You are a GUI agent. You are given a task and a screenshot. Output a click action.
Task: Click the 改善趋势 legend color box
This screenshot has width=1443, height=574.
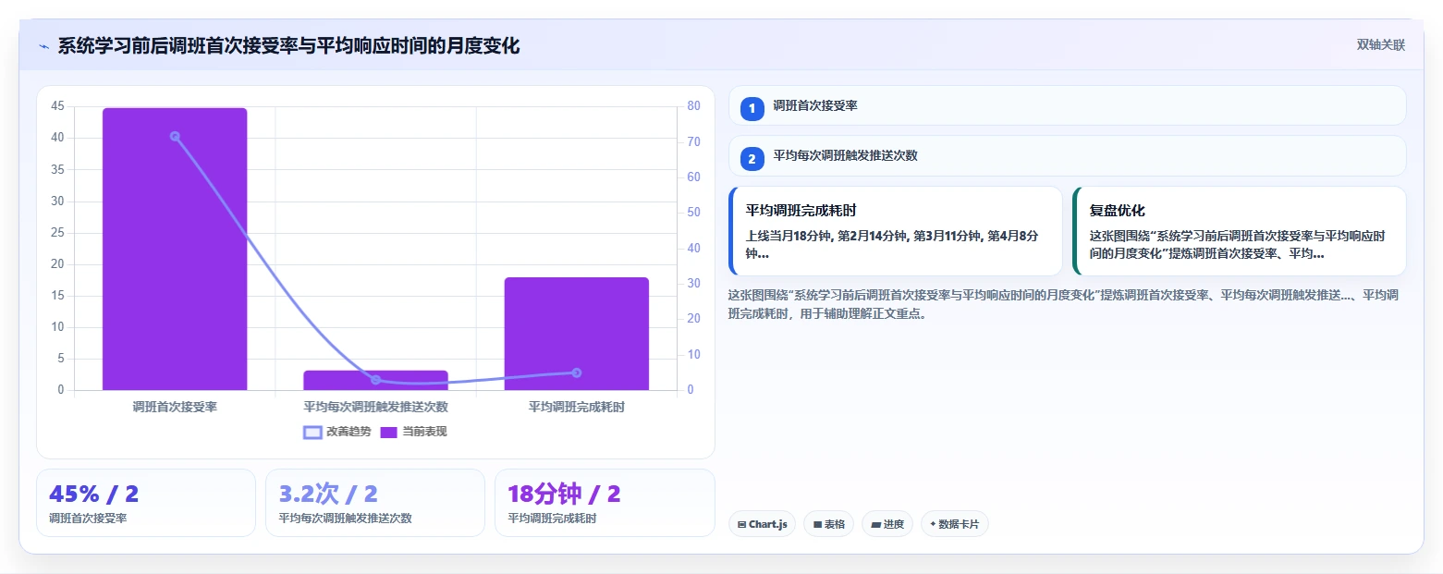(312, 432)
